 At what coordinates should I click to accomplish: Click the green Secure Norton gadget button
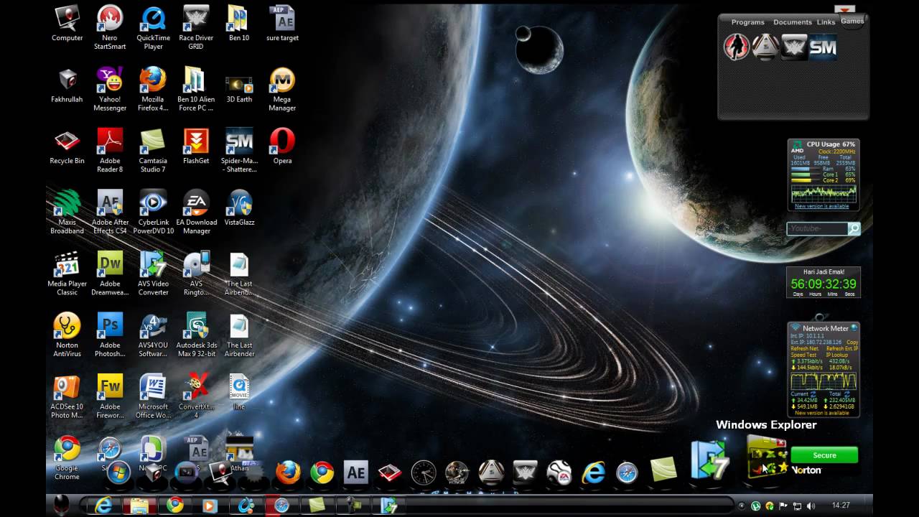click(824, 455)
